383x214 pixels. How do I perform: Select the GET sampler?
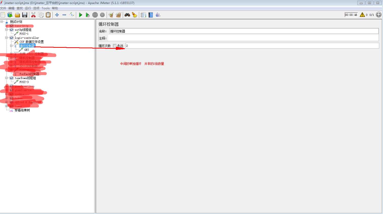point(26,50)
